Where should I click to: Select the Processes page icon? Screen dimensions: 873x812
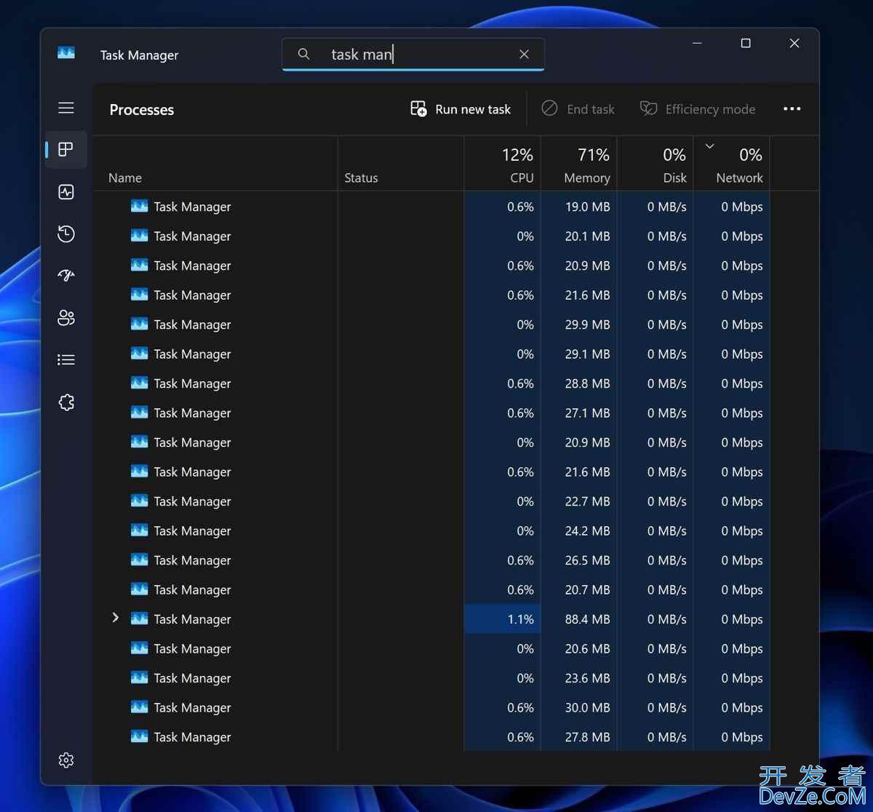coord(65,149)
